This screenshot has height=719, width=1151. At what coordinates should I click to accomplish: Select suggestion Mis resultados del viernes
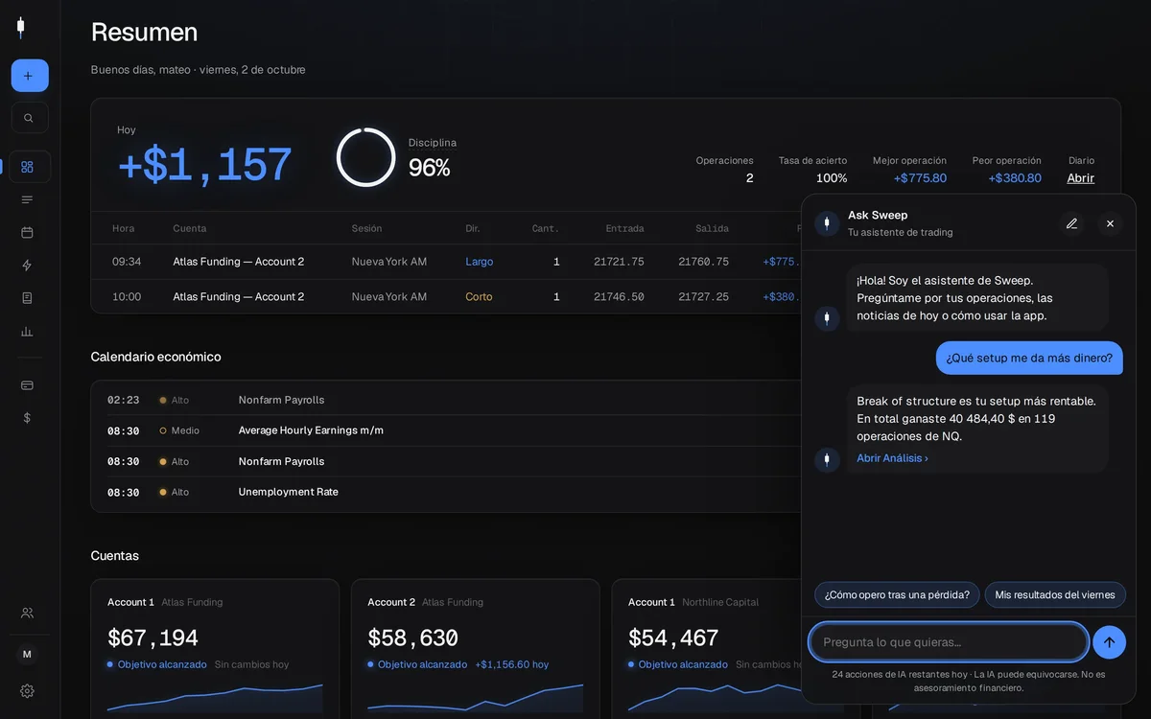1055,594
